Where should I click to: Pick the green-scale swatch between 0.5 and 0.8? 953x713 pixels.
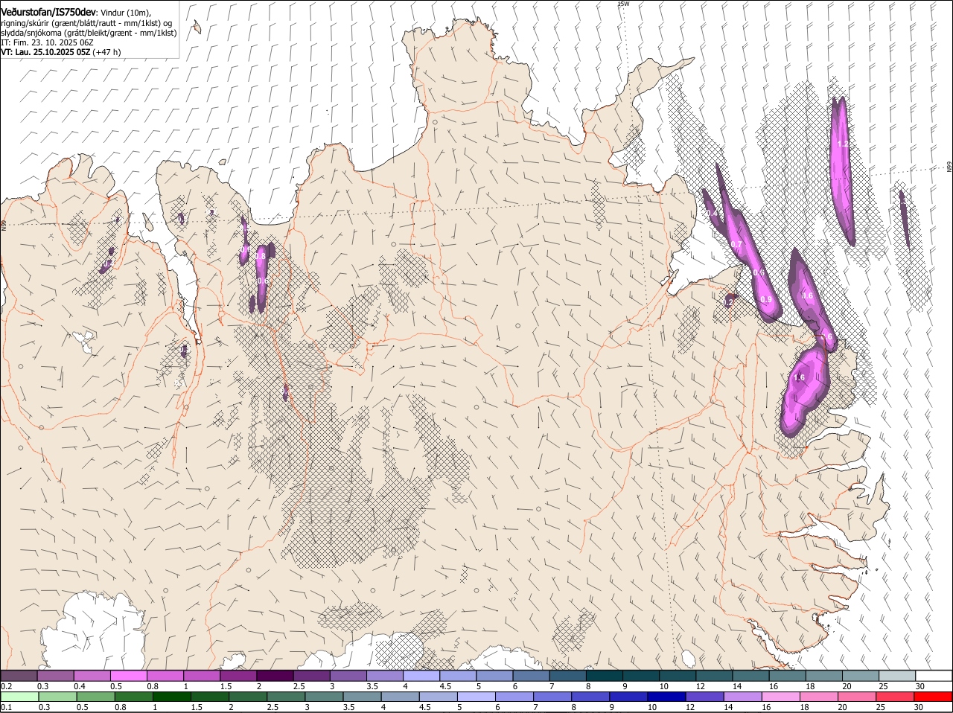pyautogui.click(x=96, y=697)
